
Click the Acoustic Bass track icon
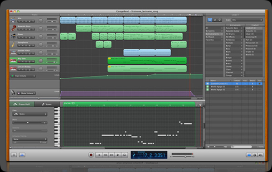pyautogui.click(x=13, y=28)
